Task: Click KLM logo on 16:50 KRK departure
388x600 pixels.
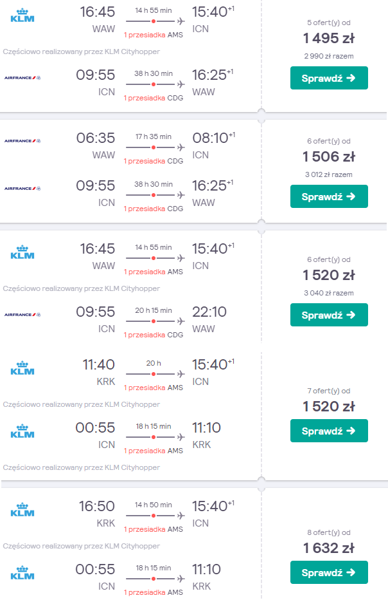Action: click(x=22, y=510)
